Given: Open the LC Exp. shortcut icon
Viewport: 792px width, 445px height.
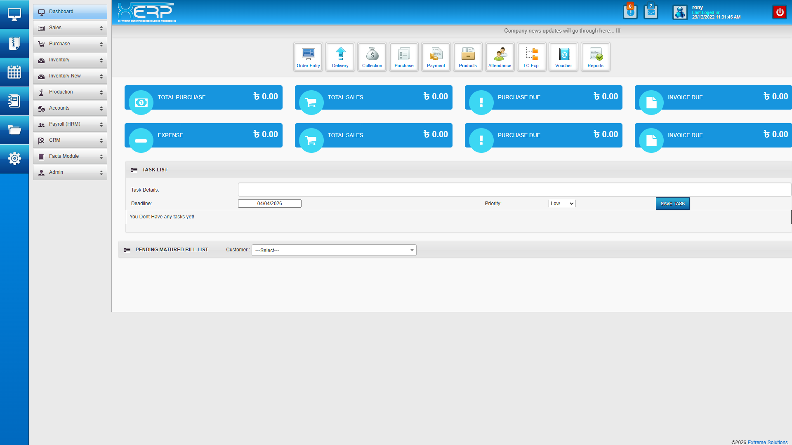Looking at the screenshot, I should (x=531, y=57).
